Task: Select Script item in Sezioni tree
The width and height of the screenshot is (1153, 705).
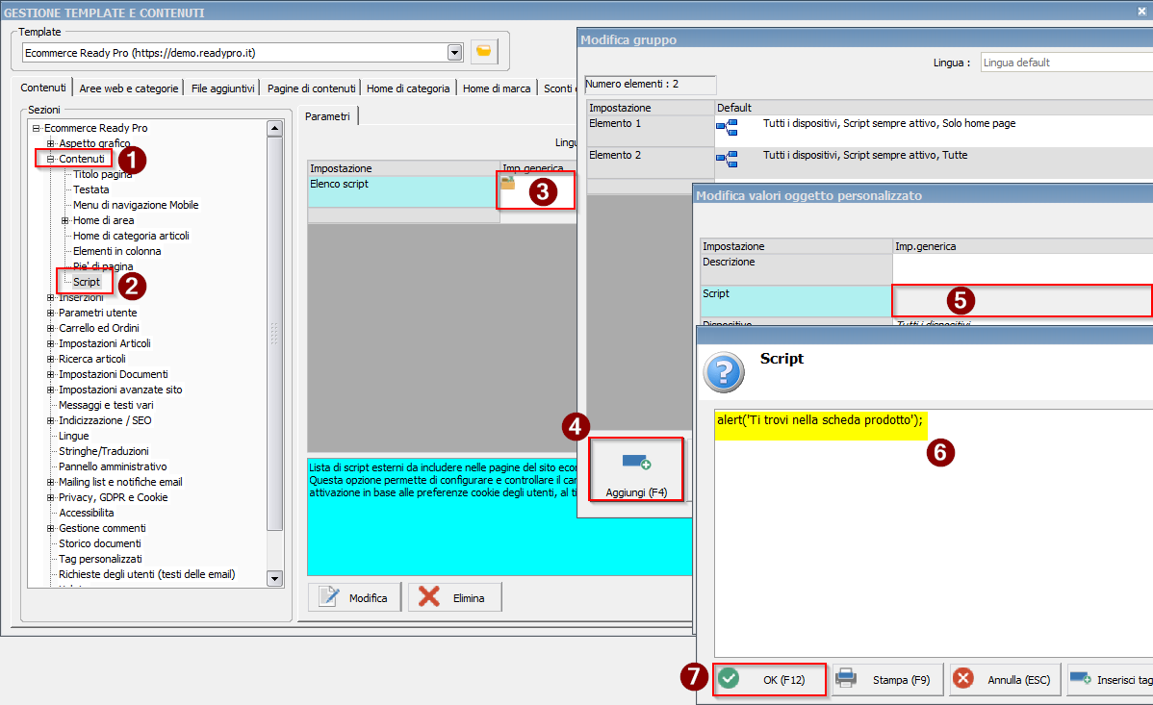Action: coord(87,282)
